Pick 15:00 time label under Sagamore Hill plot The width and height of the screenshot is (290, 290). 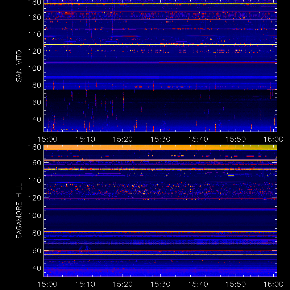click(47, 284)
